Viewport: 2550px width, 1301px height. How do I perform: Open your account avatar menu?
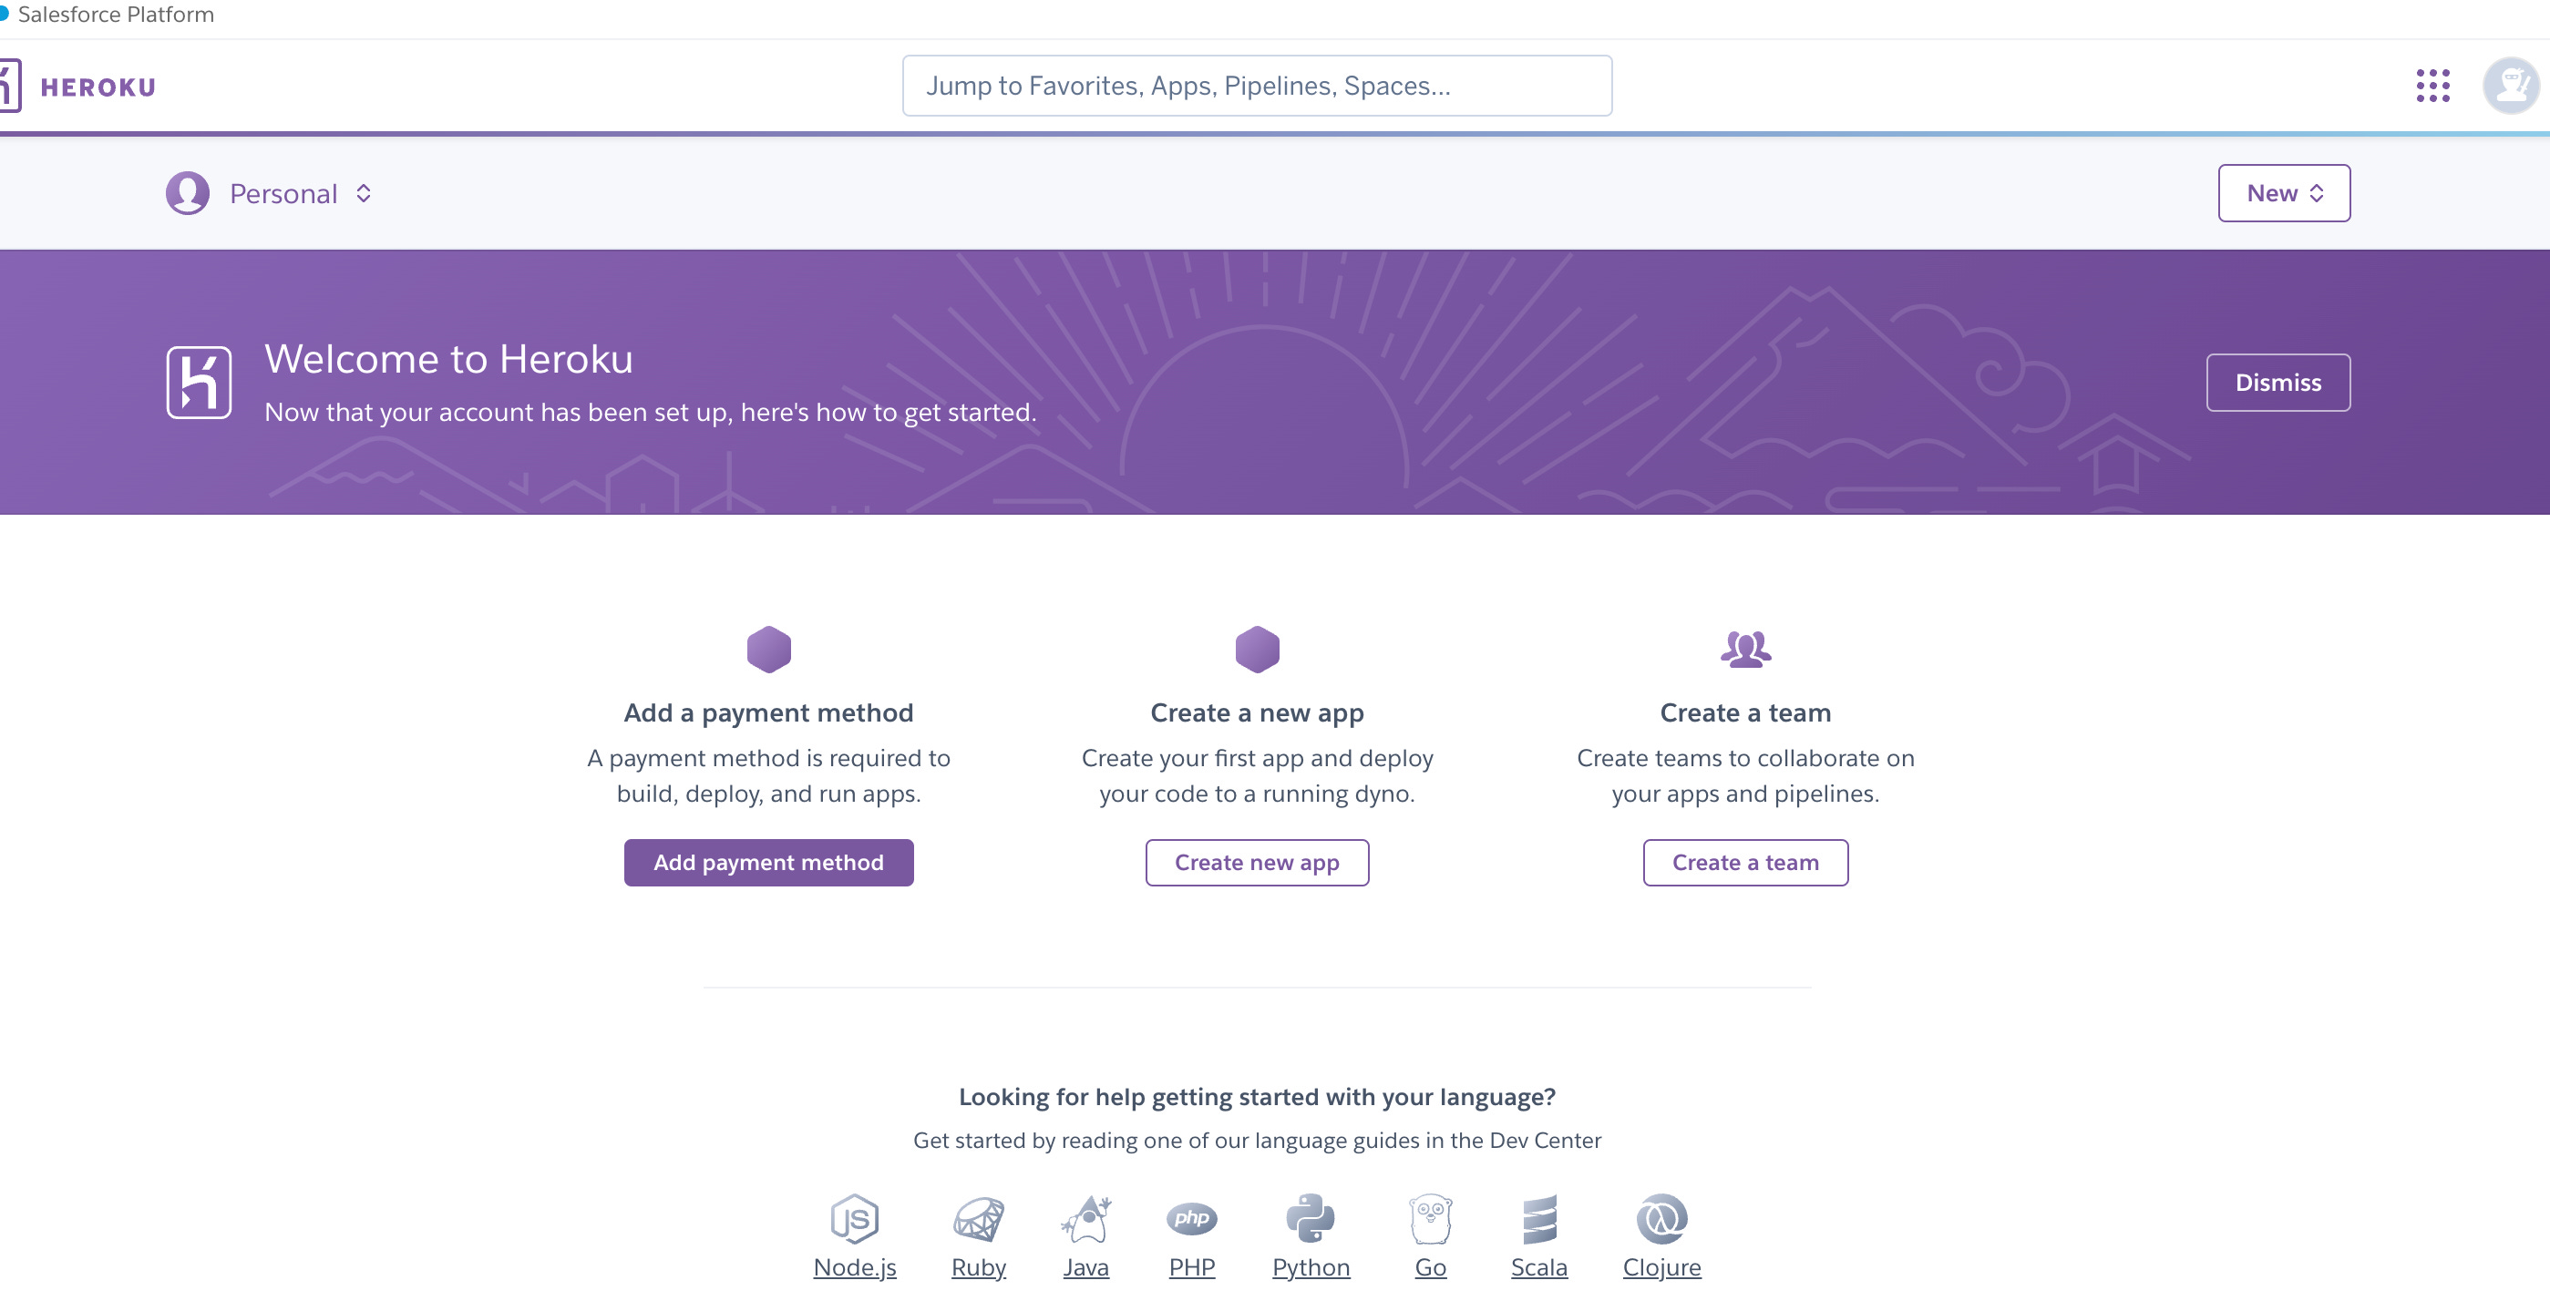pyautogui.click(x=2511, y=86)
